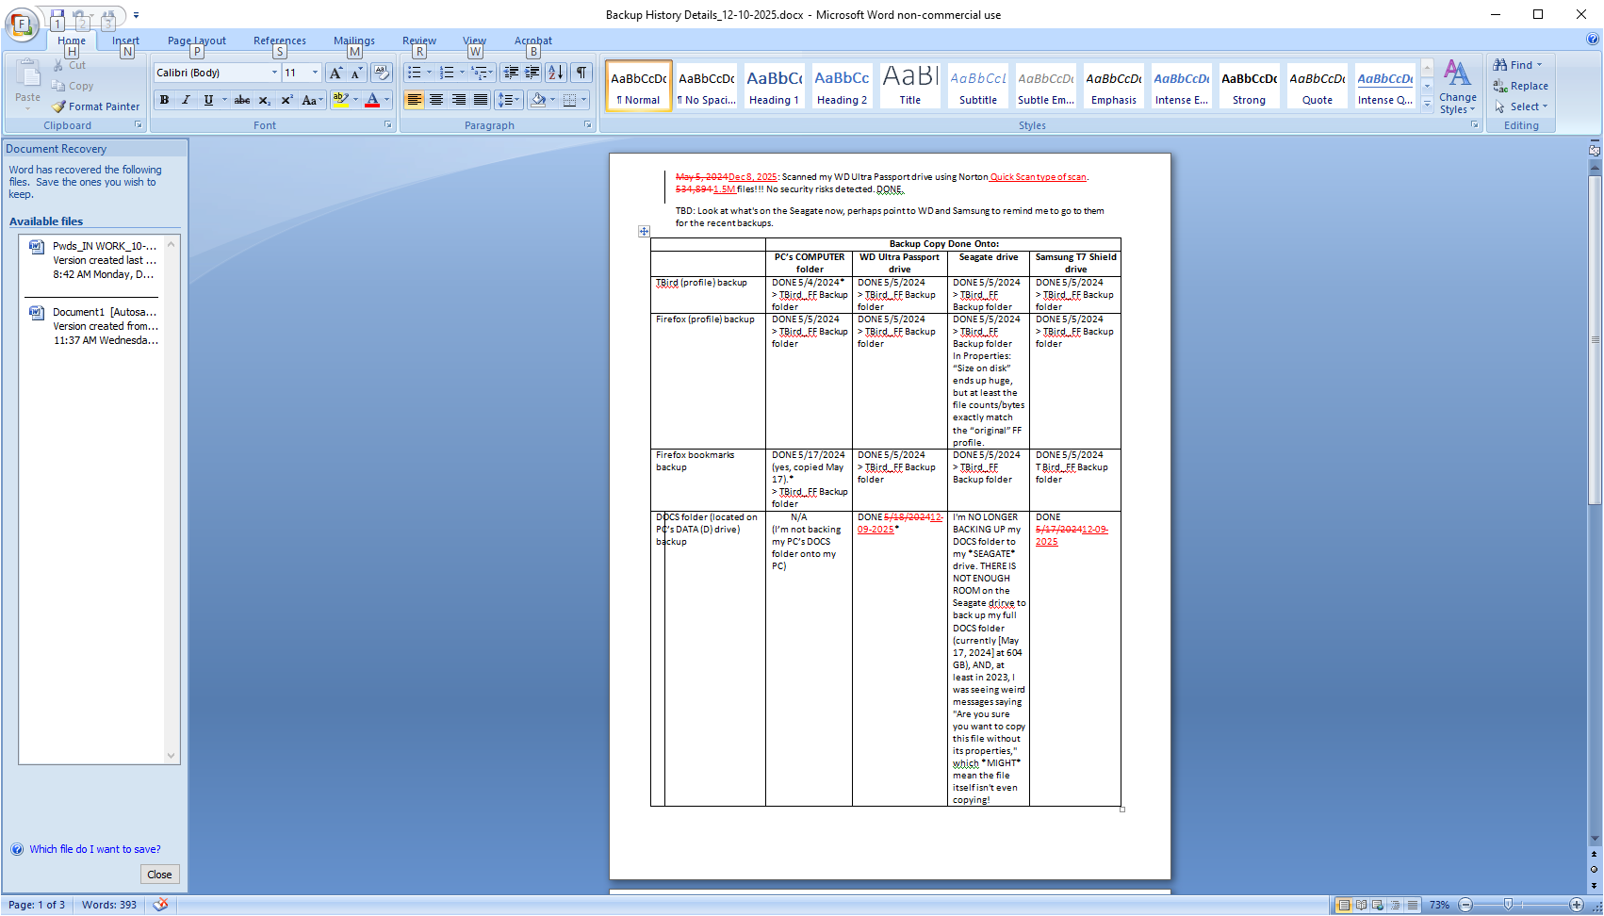
Task: Apply superscript formatting
Action: 286,100
